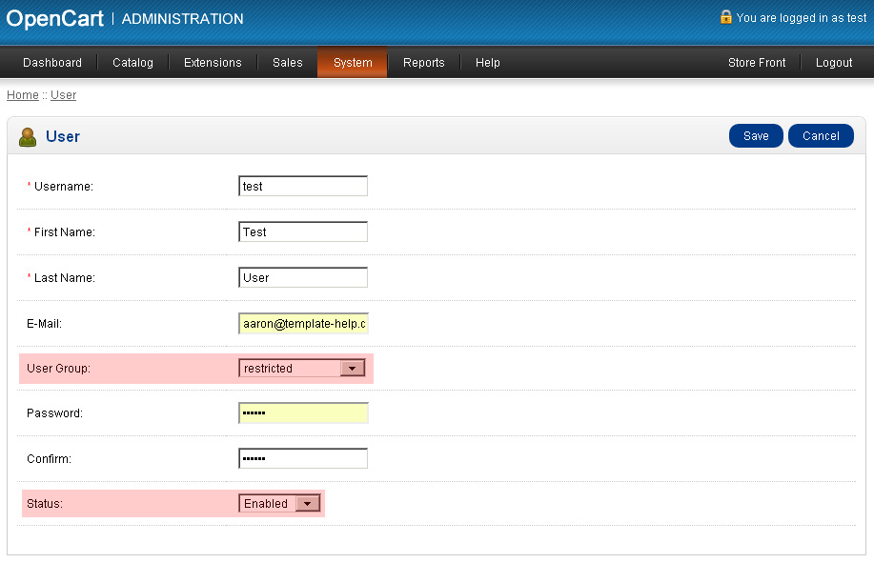The height and width of the screenshot is (563, 874).
Task: Open the Sales menu
Action: click(288, 62)
